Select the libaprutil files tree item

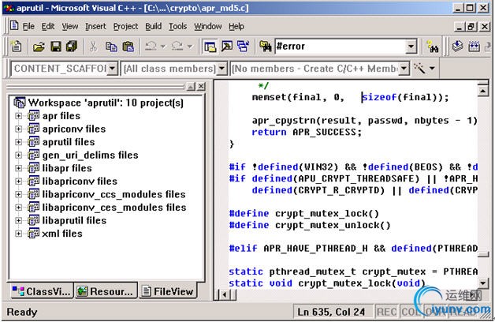74,220
